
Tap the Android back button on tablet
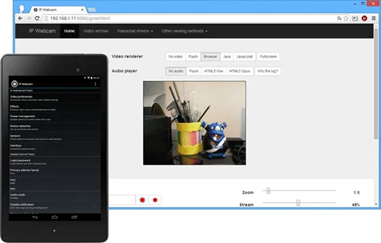(x=36, y=218)
